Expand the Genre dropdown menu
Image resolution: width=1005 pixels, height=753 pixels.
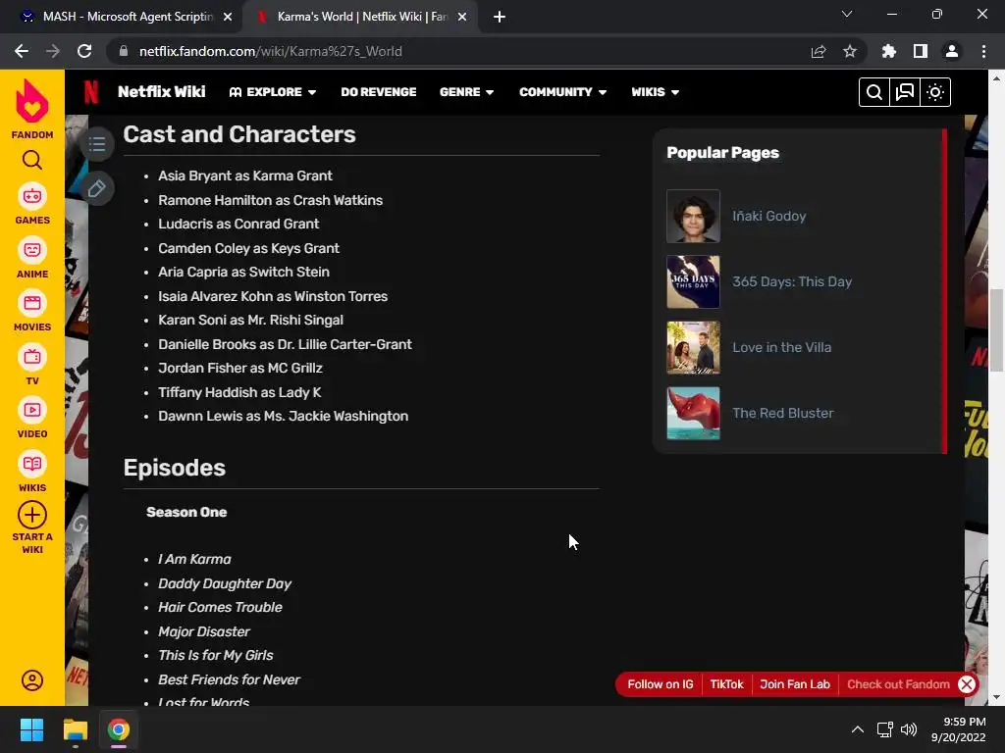click(466, 92)
